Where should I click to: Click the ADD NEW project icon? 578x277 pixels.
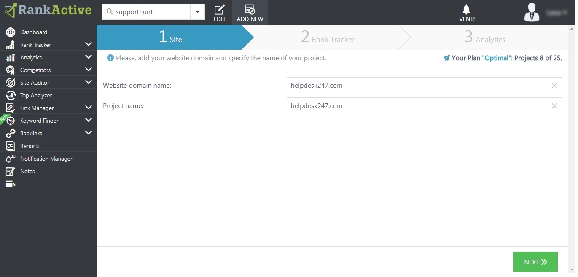[x=250, y=9]
